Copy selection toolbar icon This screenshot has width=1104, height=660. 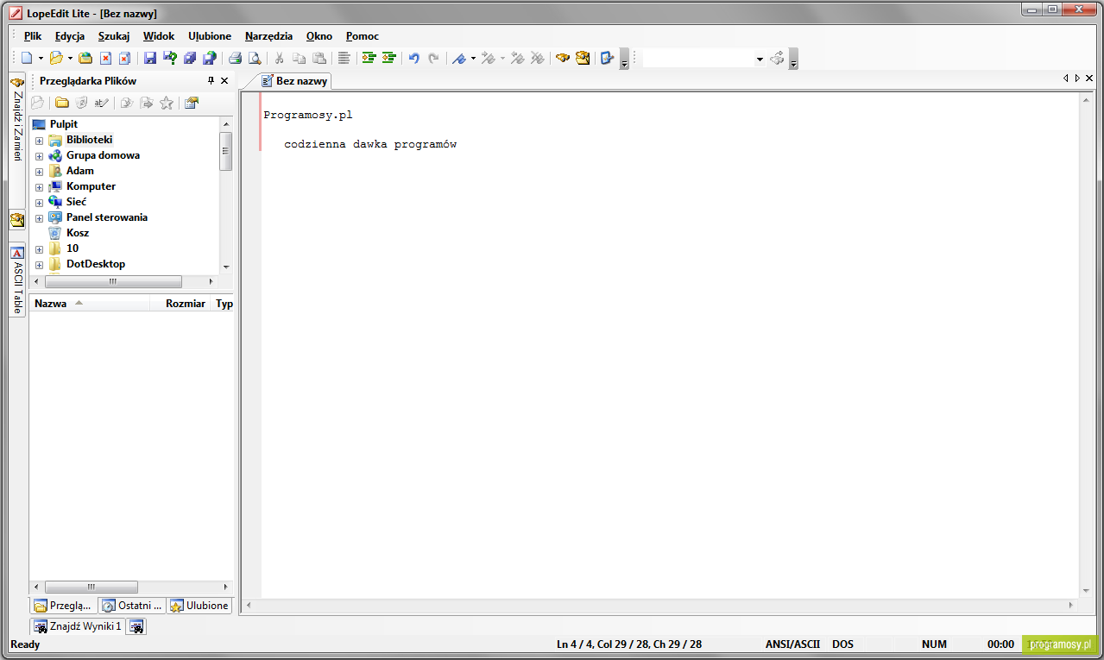click(x=299, y=58)
